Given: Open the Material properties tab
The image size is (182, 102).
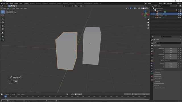Looking at the screenshot, I should [152, 76].
